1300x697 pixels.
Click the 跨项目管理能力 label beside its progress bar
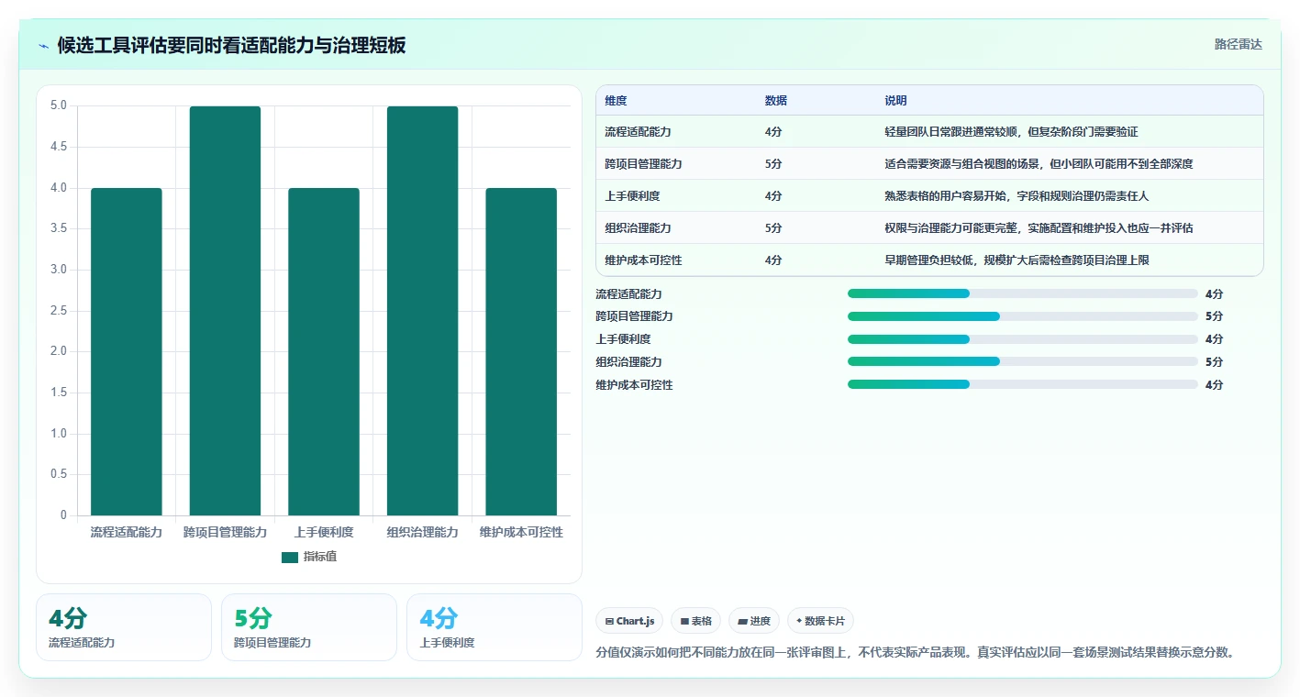point(634,316)
